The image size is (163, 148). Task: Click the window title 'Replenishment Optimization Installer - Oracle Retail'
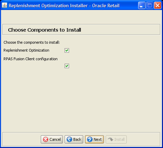(64, 6)
